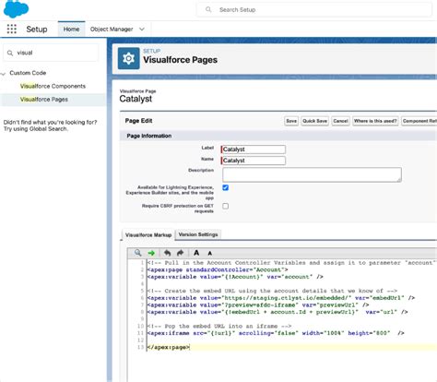Screen dimensions: 437x382
Task: Click the Catalyst page title heading
Action: [x=136, y=99]
